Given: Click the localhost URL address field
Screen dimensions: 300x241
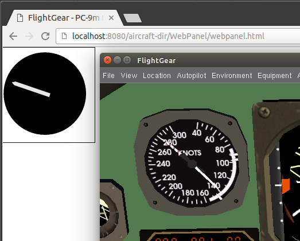Looking at the screenshot, I should [178, 36].
